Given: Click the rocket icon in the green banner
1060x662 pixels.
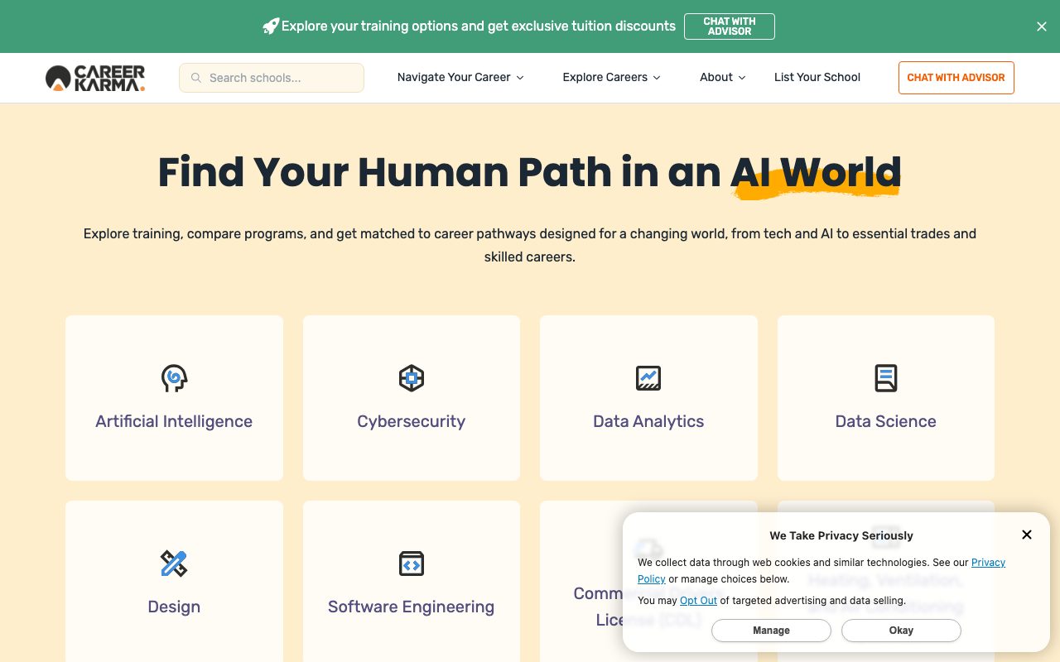Looking at the screenshot, I should pyautogui.click(x=270, y=26).
